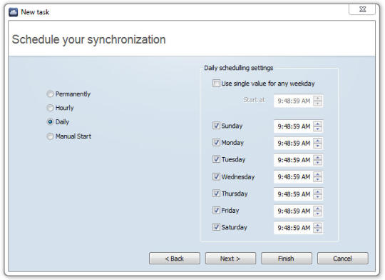Toggle the Friday checkbox
385x280 pixels.
[216, 210]
